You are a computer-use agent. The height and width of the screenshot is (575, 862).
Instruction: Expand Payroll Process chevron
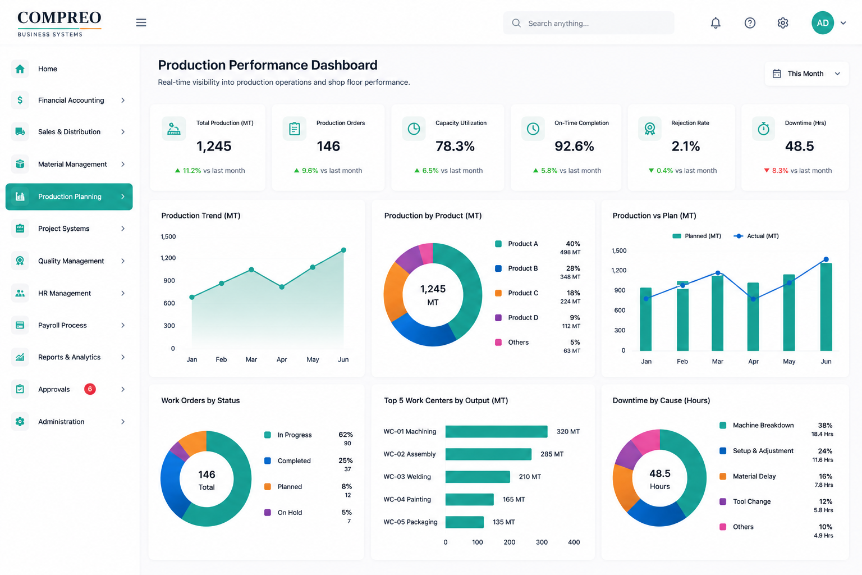(x=123, y=325)
